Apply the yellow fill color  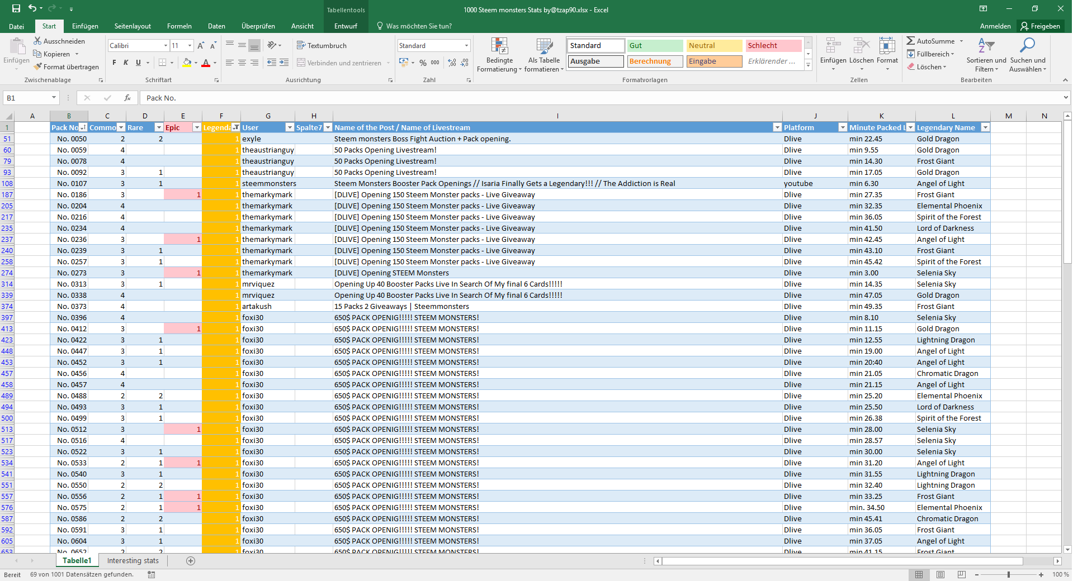pos(187,63)
